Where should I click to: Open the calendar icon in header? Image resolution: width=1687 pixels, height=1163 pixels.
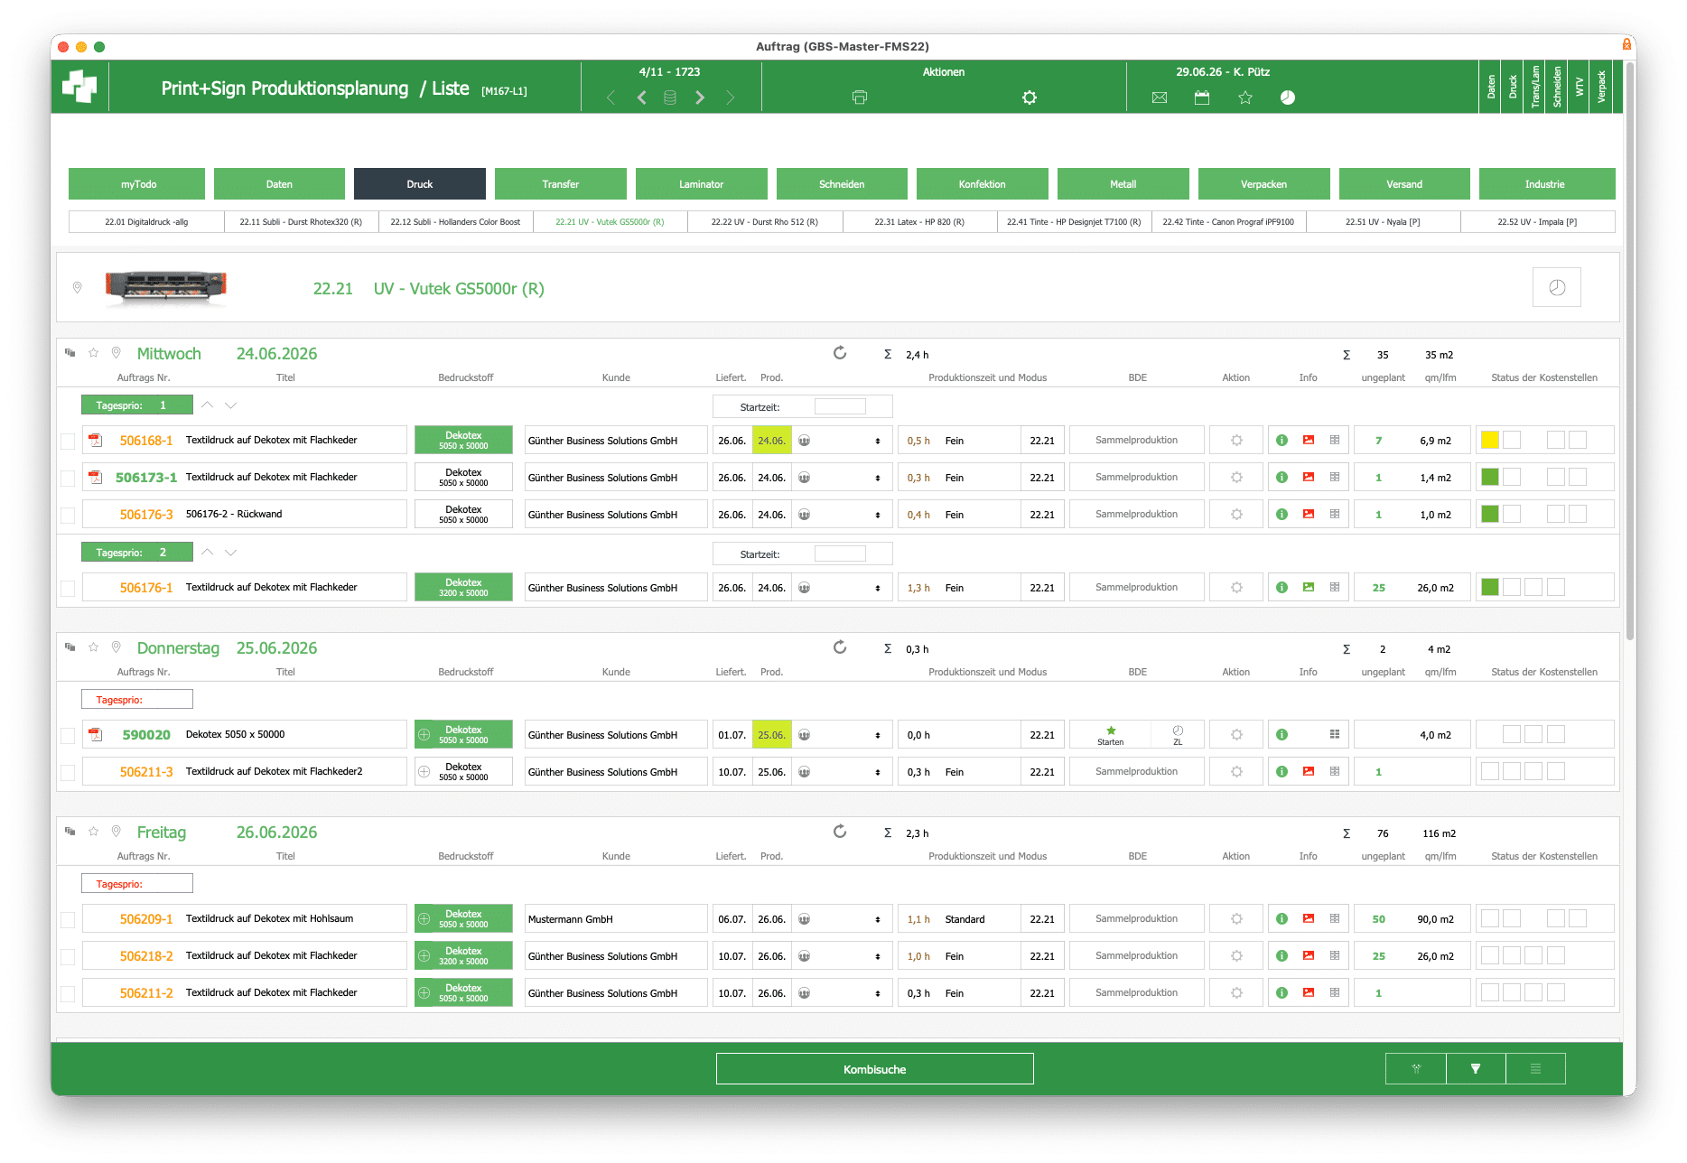pyautogui.click(x=1202, y=98)
